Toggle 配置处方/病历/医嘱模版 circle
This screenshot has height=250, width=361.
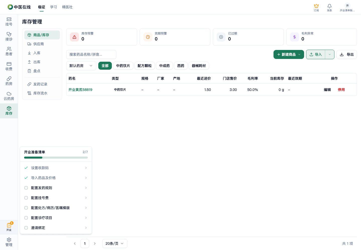coord(26,208)
